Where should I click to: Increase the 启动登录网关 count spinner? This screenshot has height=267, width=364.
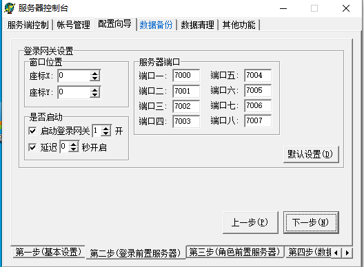click(x=106, y=129)
